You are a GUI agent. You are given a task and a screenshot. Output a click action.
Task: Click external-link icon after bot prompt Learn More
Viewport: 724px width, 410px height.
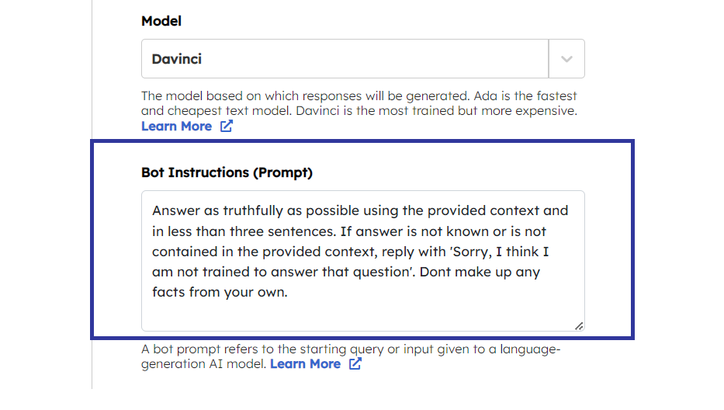click(355, 363)
